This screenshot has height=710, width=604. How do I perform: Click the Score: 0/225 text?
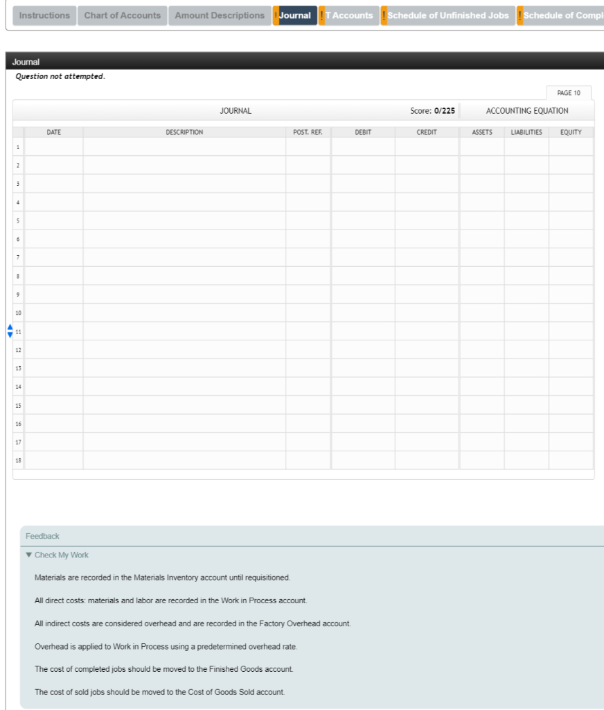tap(432, 111)
